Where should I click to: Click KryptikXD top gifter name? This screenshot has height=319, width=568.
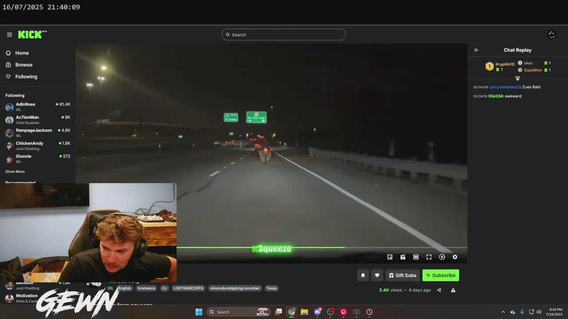[x=505, y=64]
